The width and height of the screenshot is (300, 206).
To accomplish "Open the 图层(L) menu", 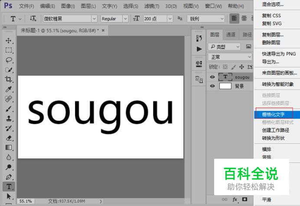I will click(88, 7).
